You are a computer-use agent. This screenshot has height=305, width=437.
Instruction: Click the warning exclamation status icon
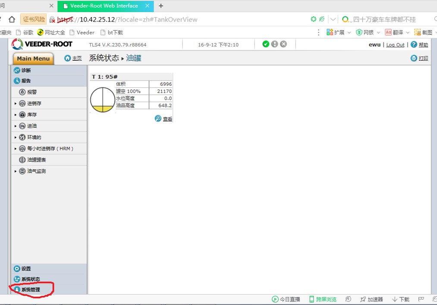[x=274, y=44]
